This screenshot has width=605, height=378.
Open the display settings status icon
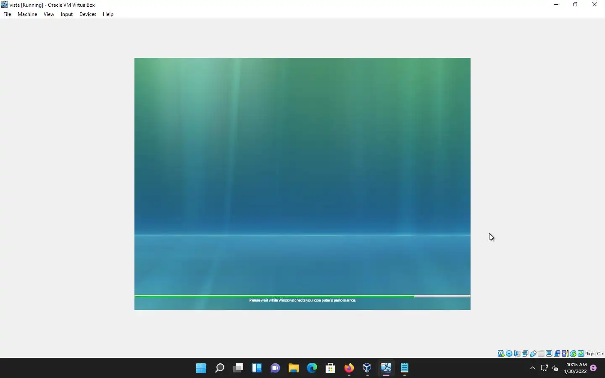(x=549, y=354)
